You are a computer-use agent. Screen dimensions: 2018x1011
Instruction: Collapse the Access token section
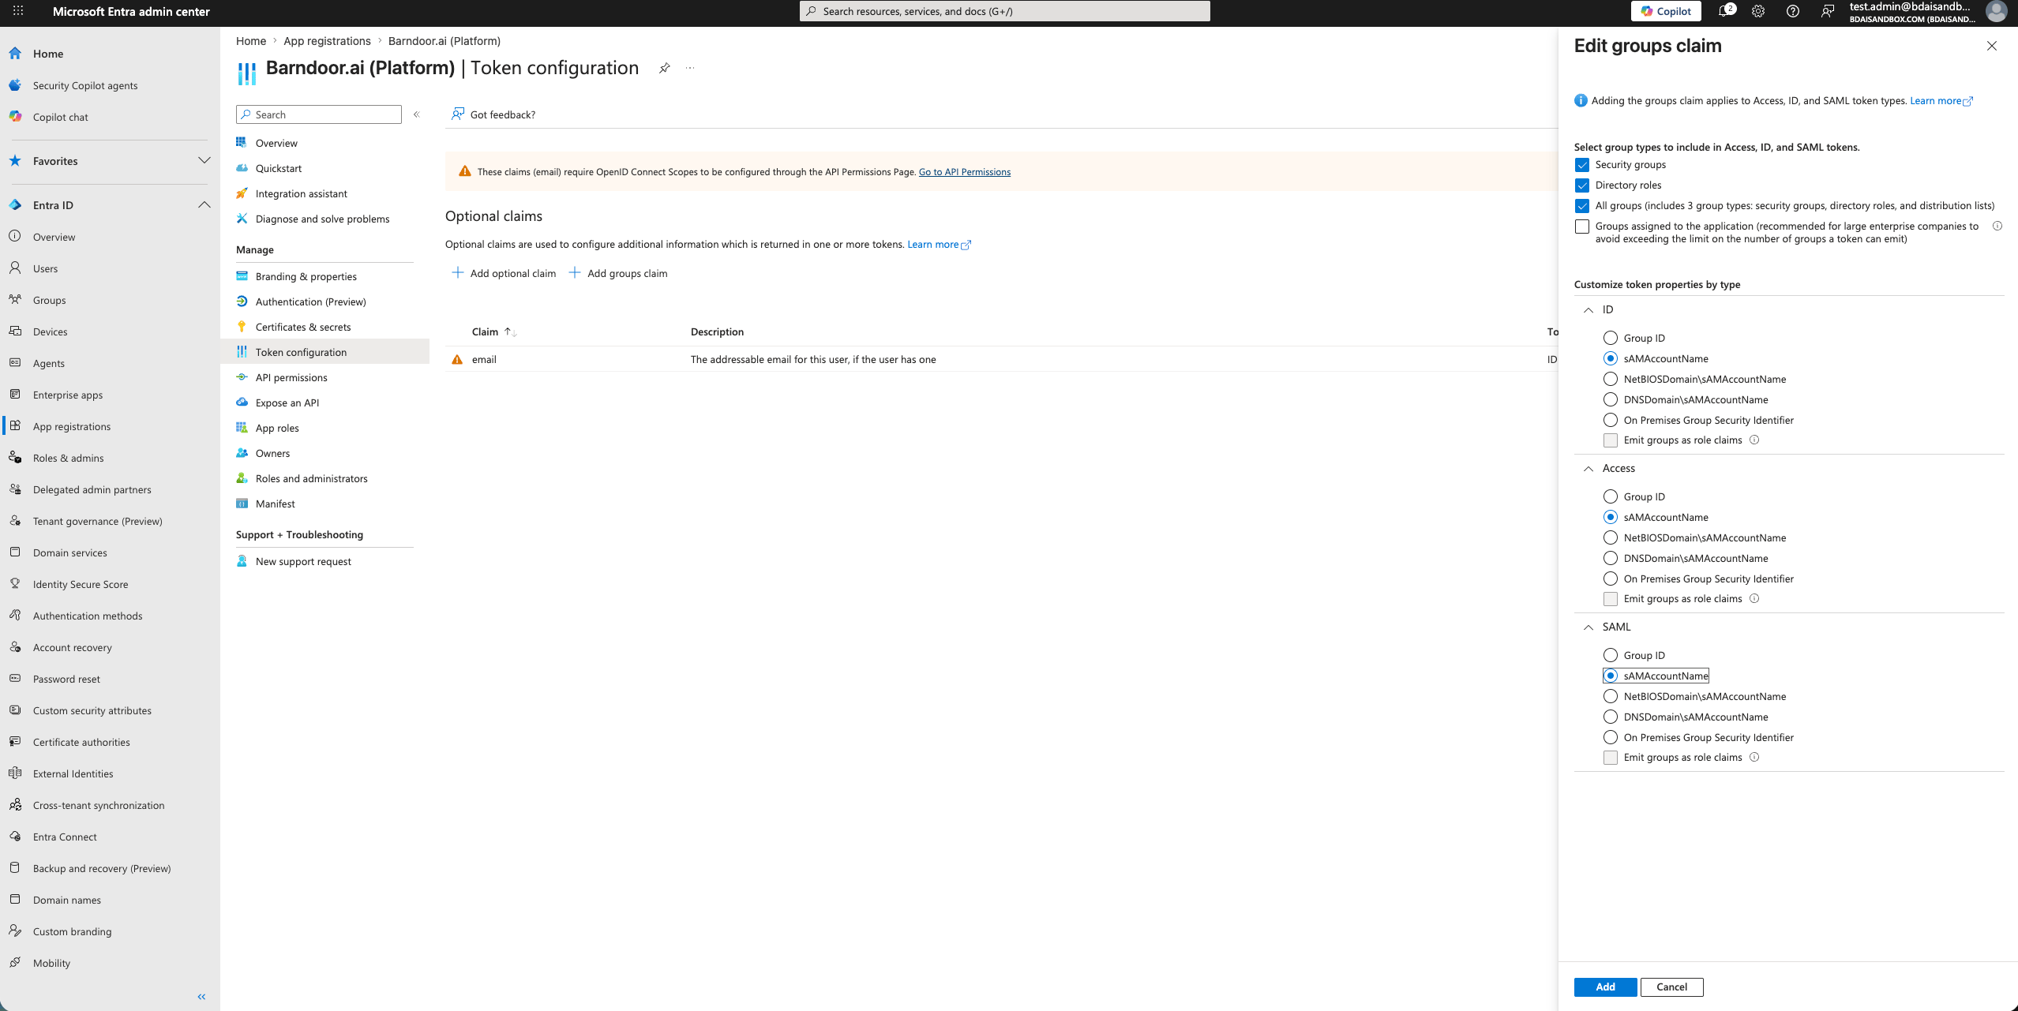pos(1589,469)
